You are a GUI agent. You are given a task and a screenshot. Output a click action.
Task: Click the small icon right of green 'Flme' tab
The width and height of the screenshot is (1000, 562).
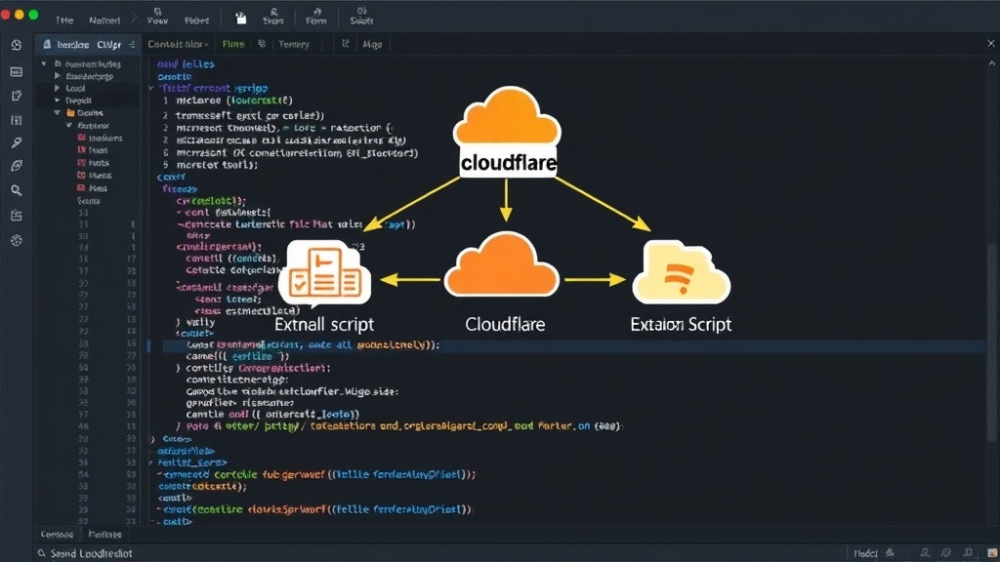(262, 44)
